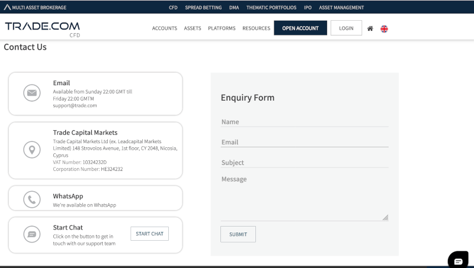Click the Start Chat bubble icon

click(31, 234)
